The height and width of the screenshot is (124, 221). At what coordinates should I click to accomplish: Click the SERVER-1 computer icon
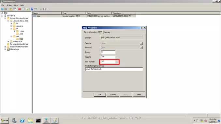5,16
